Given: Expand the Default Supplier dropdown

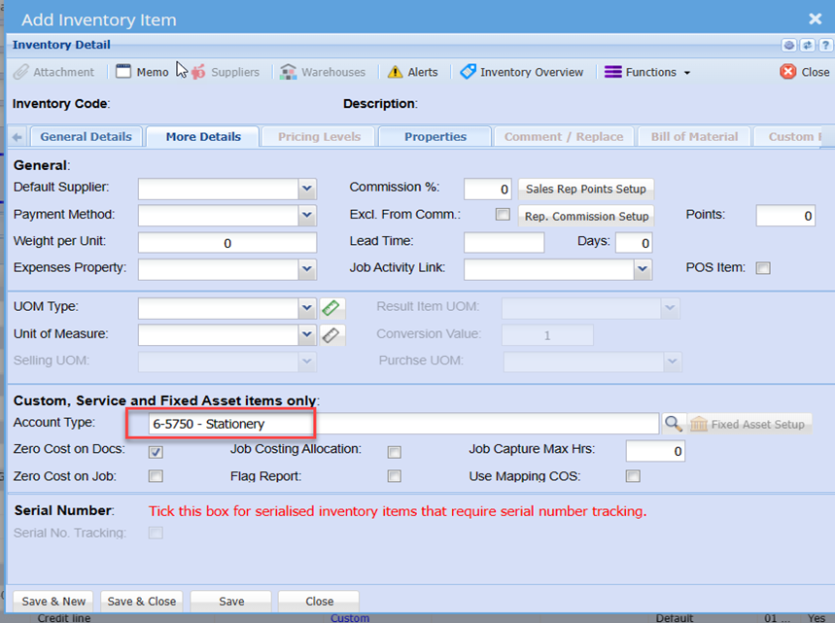Looking at the screenshot, I should (x=307, y=189).
